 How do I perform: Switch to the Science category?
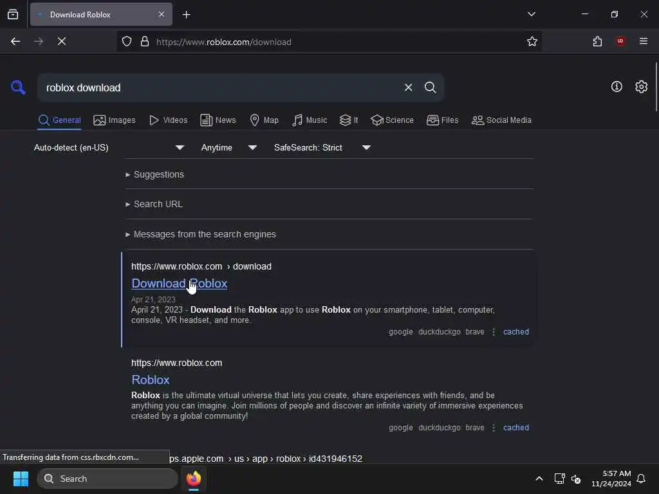click(x=392, y=120)
